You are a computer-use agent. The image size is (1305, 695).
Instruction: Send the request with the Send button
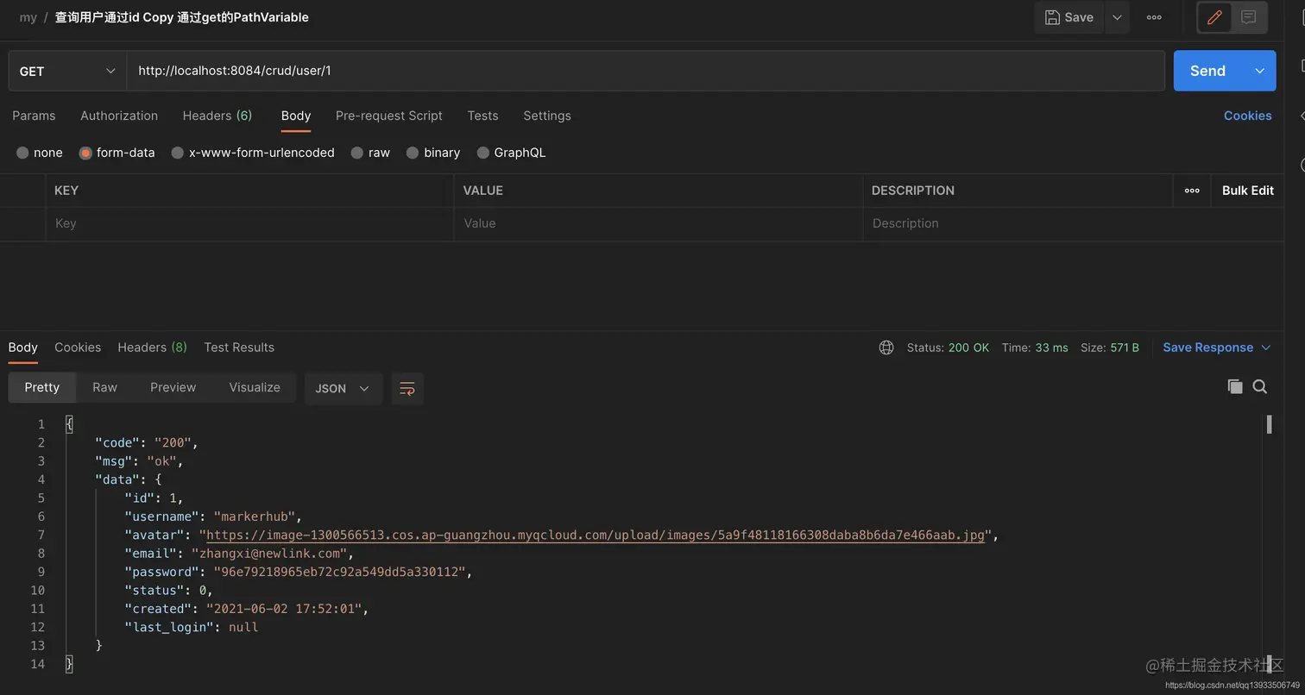1207,71
